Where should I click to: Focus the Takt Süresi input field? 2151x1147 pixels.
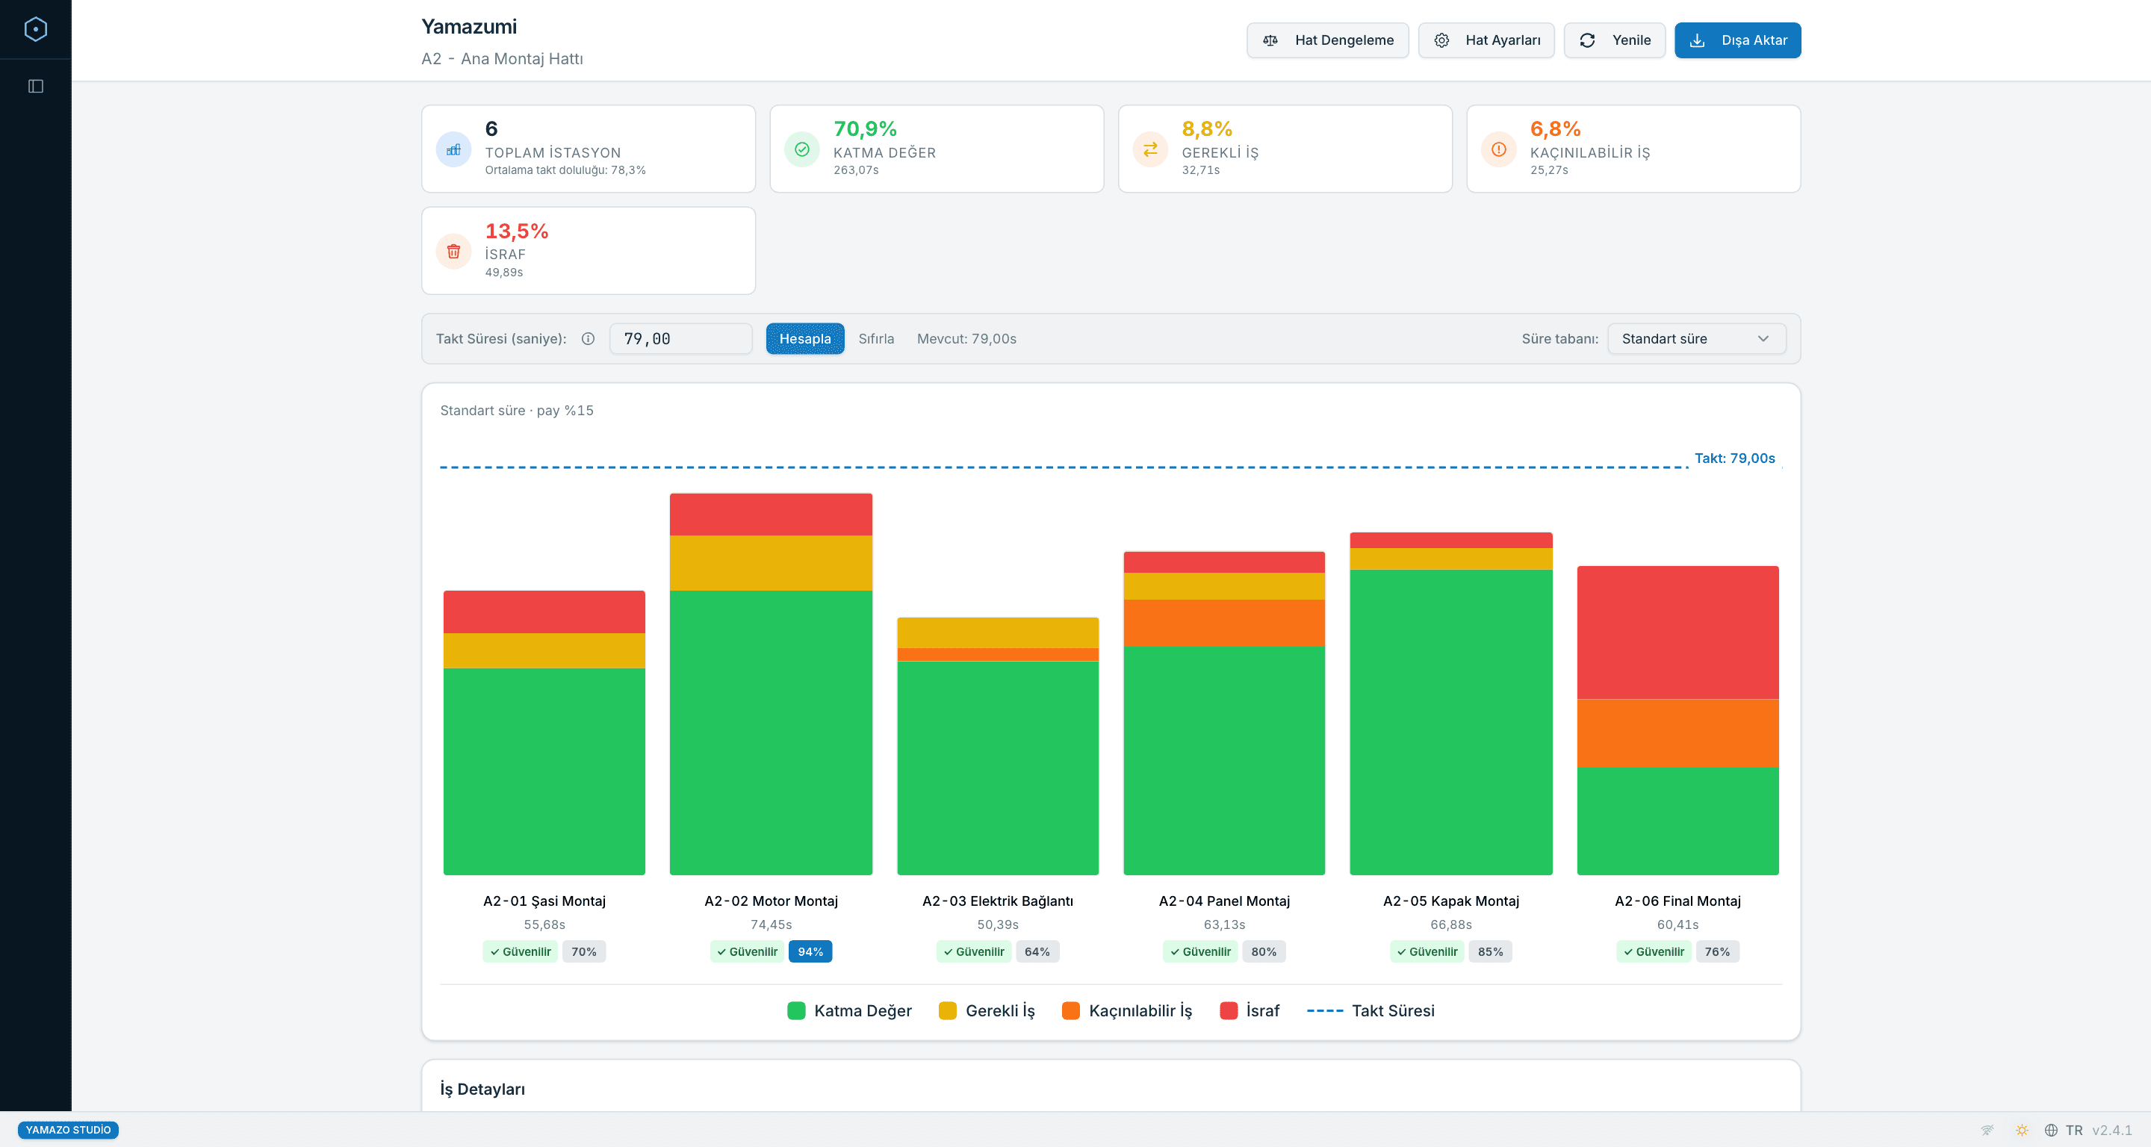[680, 339]
